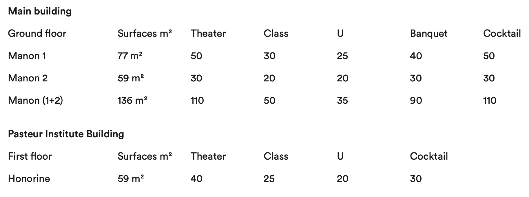Select the Cocktail header in the Main building table
The height and width of the screenshot is (197, 529).
502,34
